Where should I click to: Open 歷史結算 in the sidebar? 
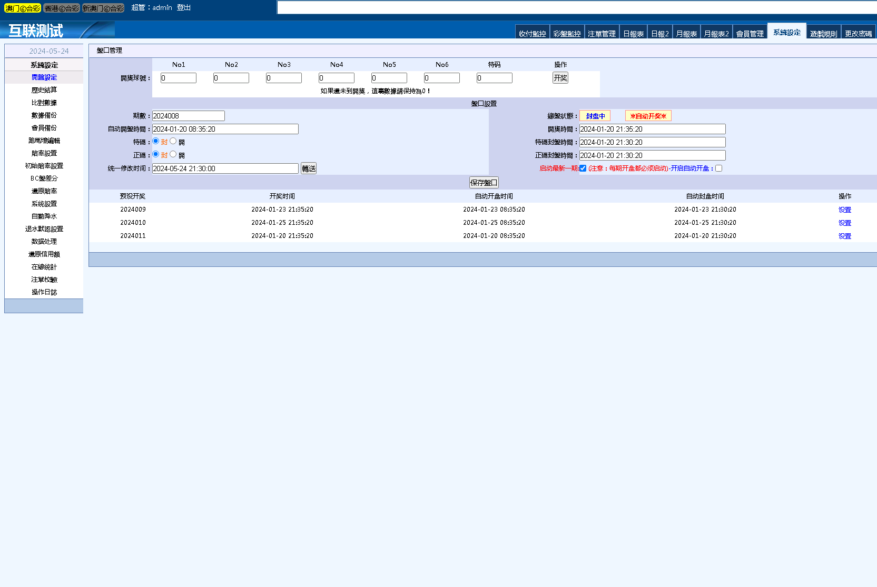tap(44, 90)
